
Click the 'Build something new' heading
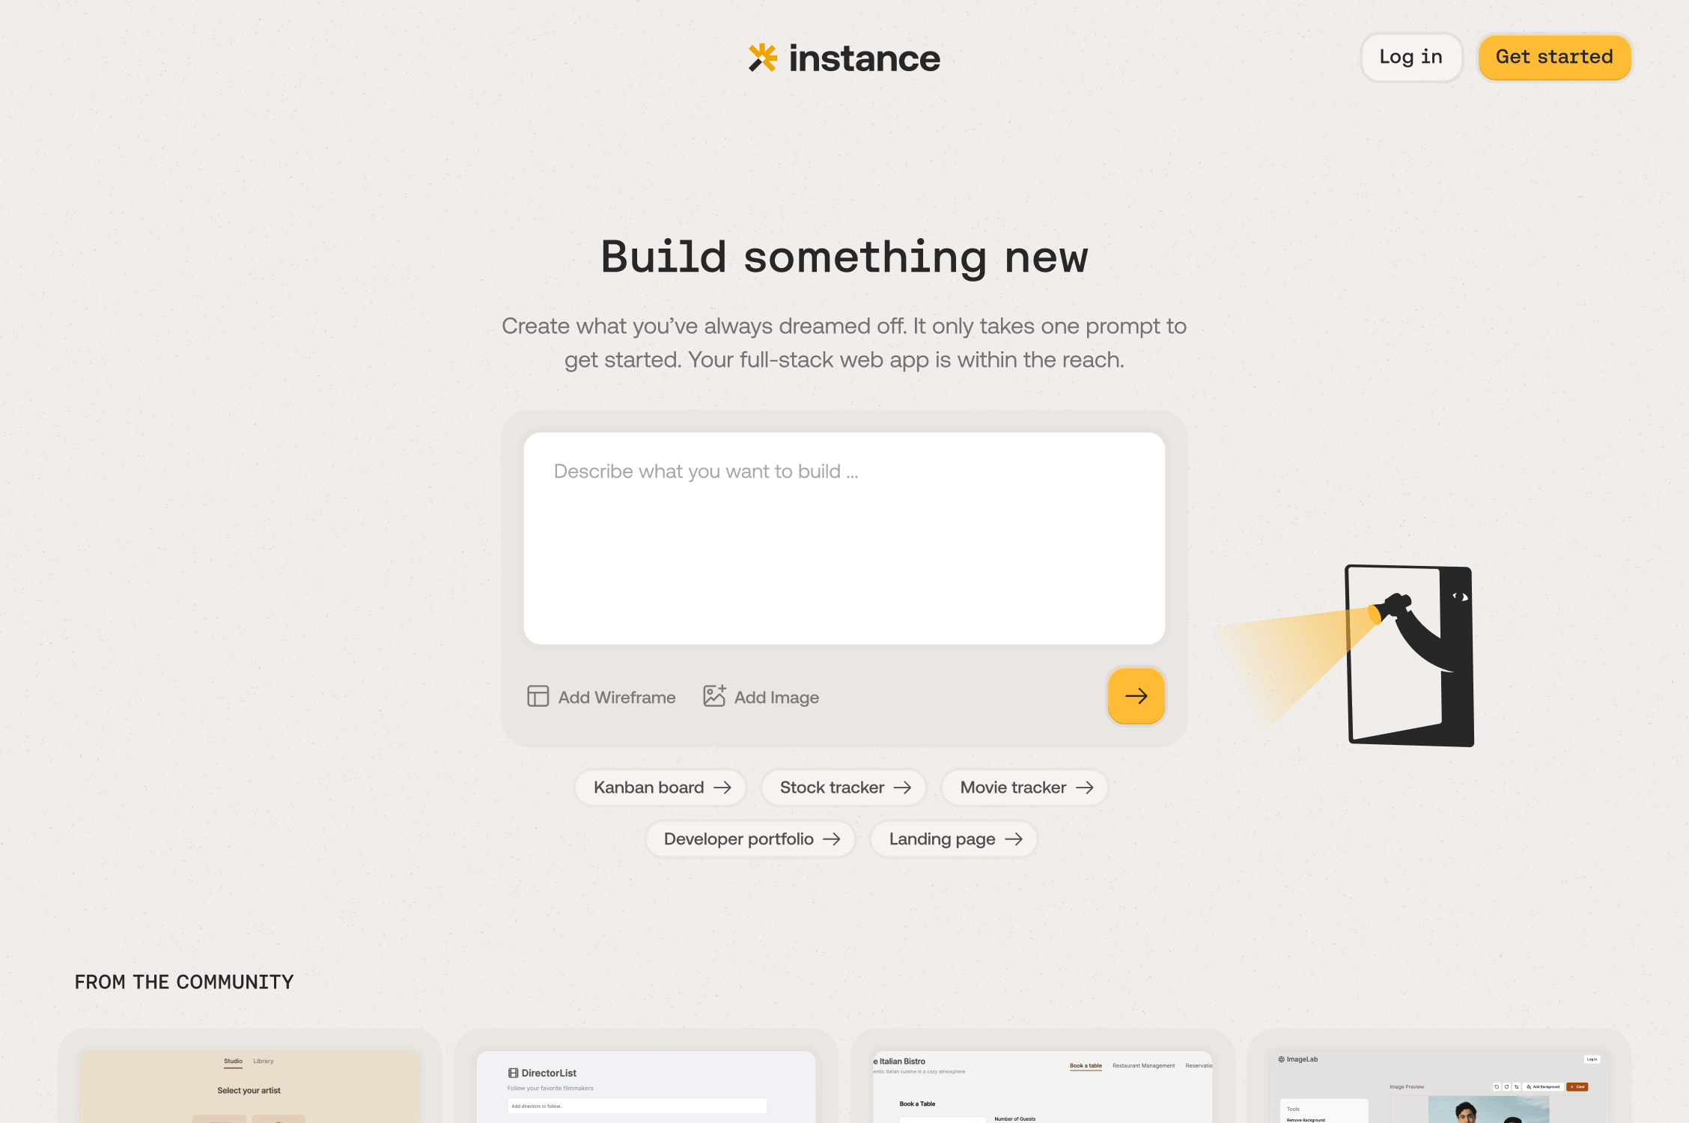click(x=844, y=258)
